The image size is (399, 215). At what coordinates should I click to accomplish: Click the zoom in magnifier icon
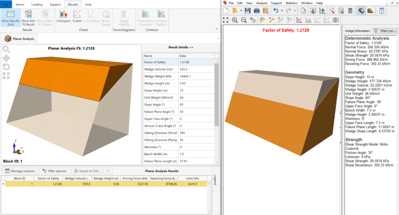pyautogui.click(x=235, y=20)
